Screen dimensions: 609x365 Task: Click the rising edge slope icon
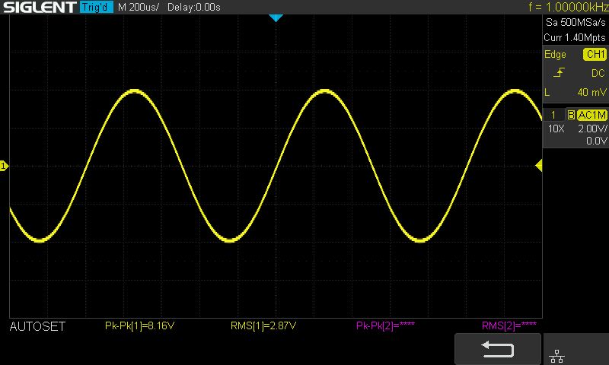tap(559, 72)
